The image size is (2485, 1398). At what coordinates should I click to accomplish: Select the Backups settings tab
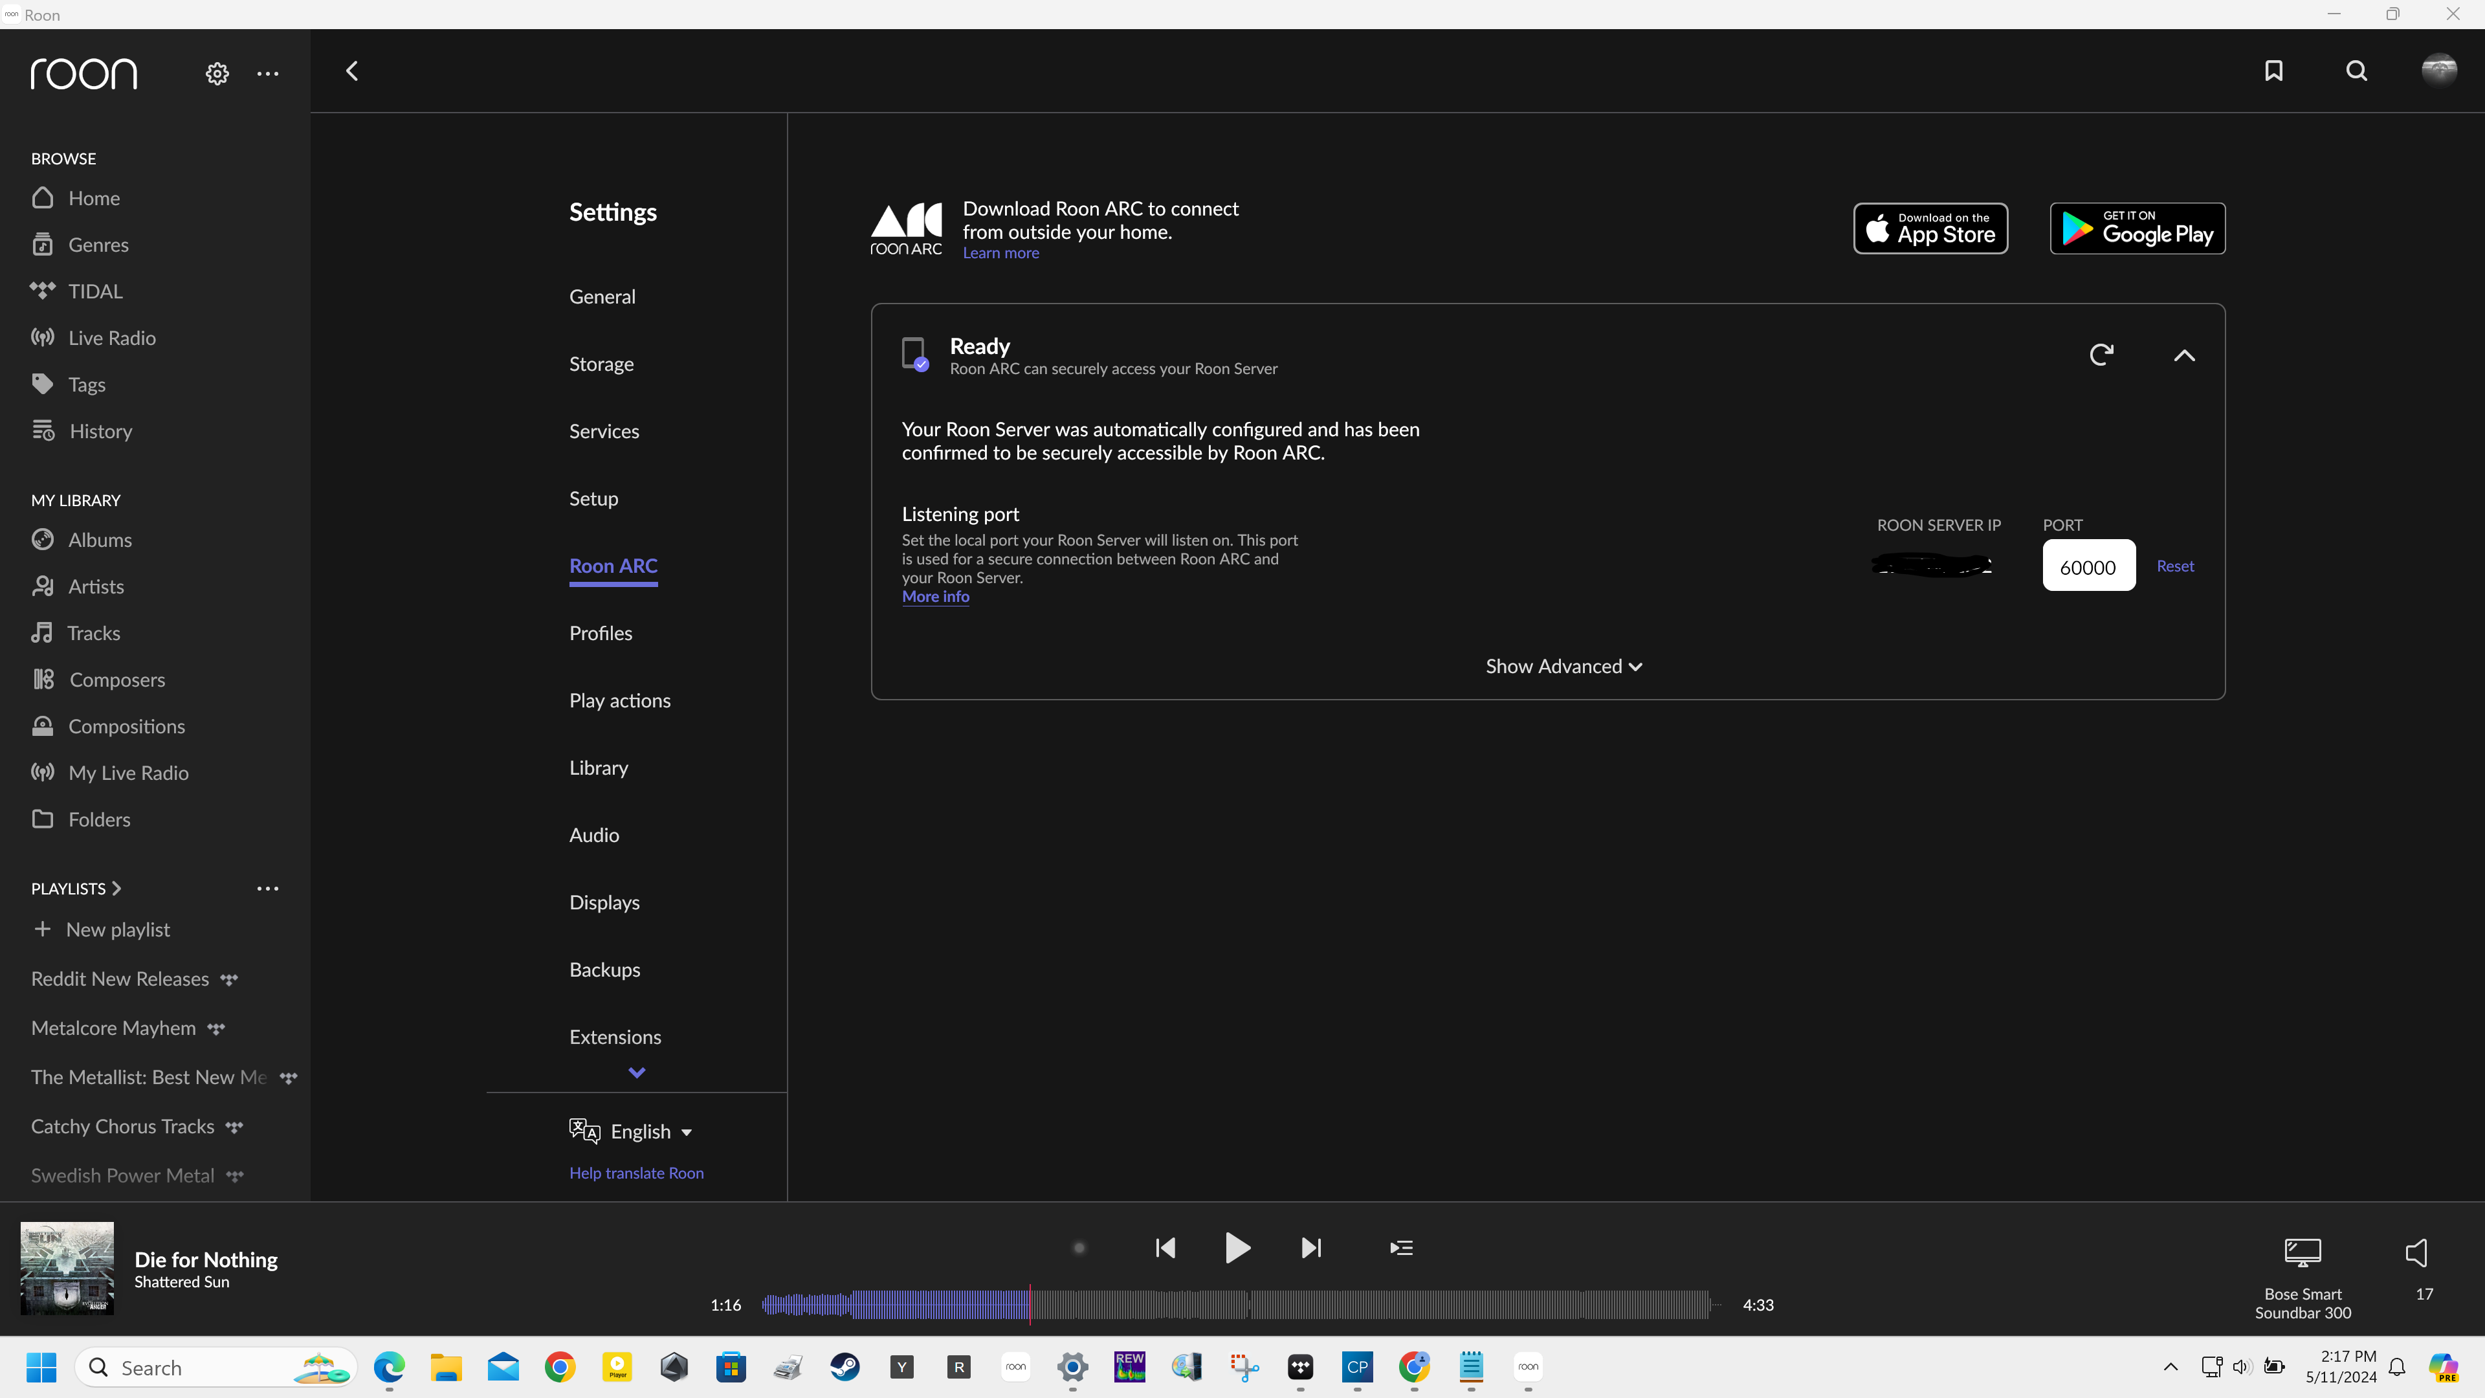pos(604,970)
